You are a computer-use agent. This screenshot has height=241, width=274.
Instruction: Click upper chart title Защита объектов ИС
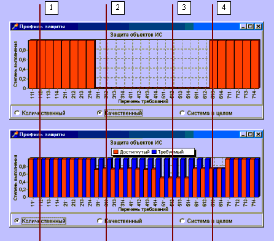(136, 35)
